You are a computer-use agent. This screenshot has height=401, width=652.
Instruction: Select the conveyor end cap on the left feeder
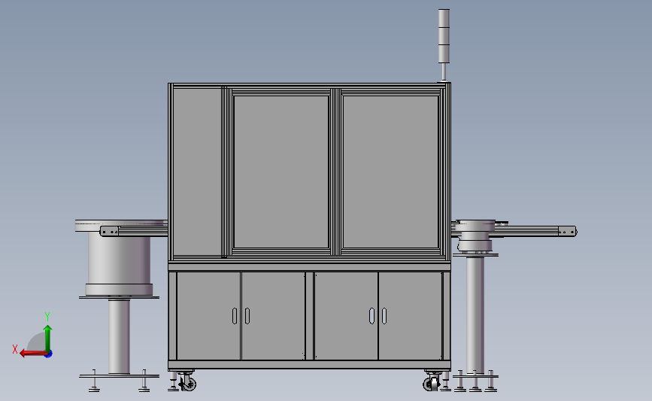109,231
